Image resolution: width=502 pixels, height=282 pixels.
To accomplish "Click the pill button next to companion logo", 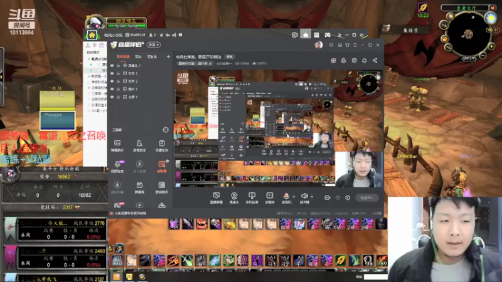I will point(154,45).
